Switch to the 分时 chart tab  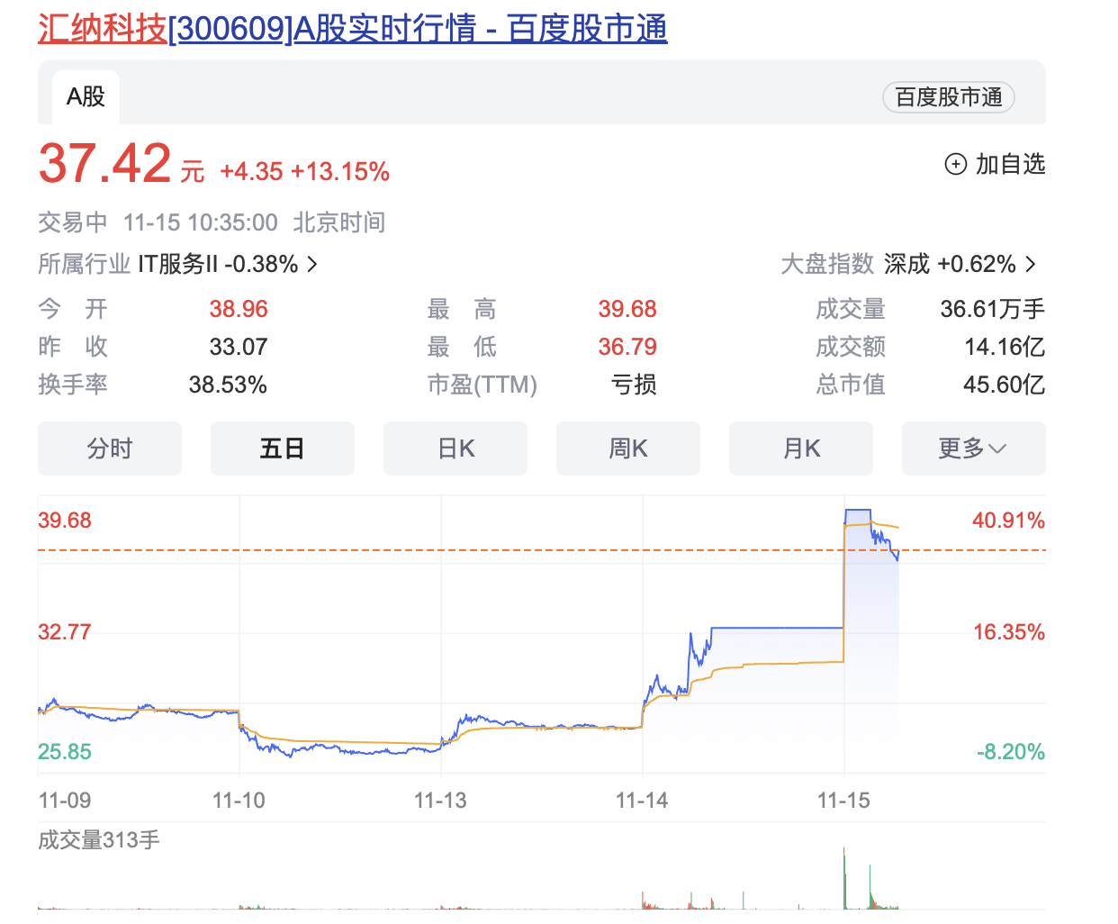(x=110, y=448)
